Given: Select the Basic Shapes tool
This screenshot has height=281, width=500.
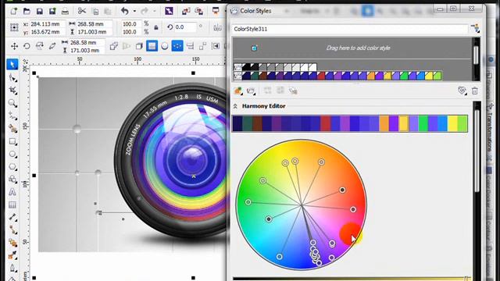Looking at the screenshot, I should pyautogui.click(x=12, y=180).
